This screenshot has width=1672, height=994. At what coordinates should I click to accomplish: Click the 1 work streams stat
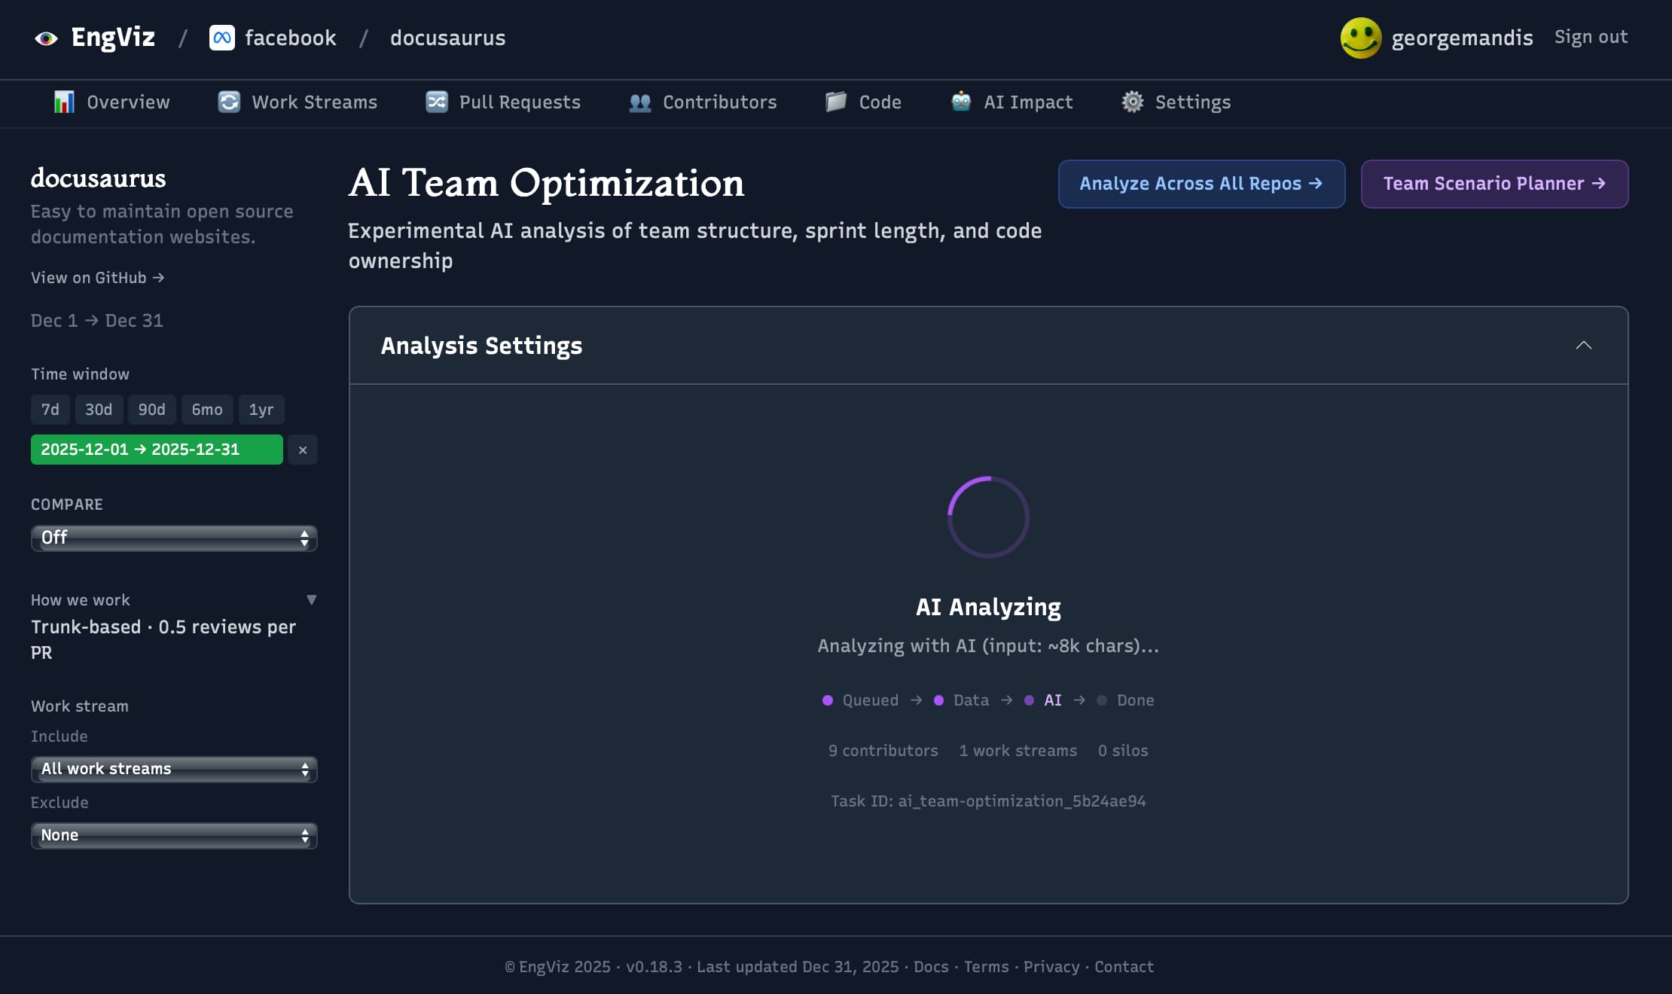pyautogui.click(x=1018, y=751)
